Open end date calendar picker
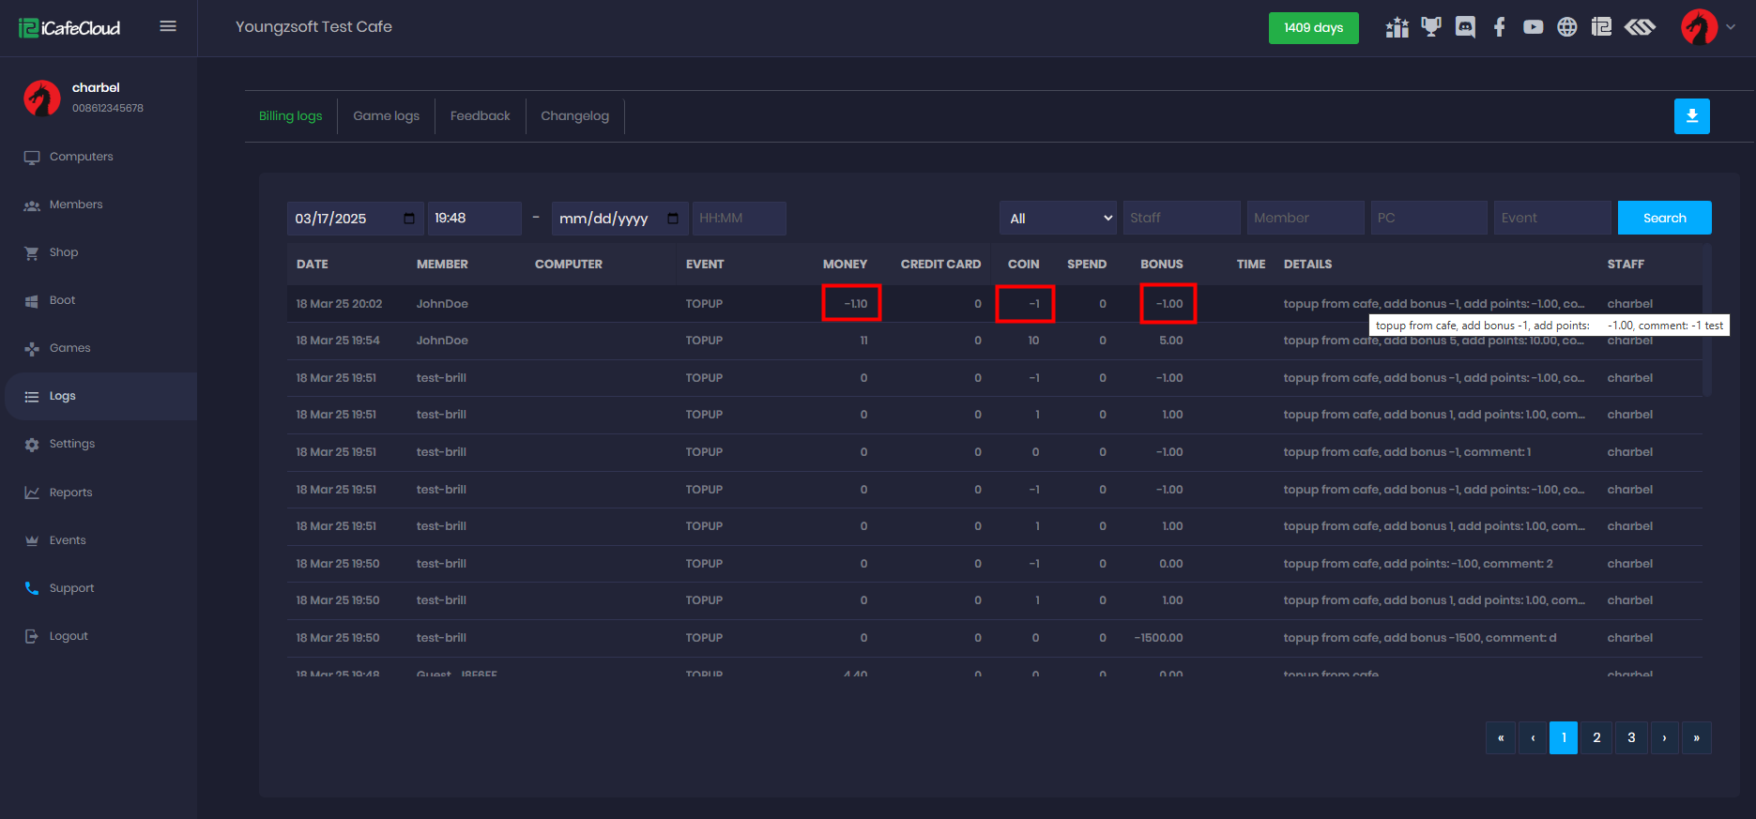 pos(673,219)
